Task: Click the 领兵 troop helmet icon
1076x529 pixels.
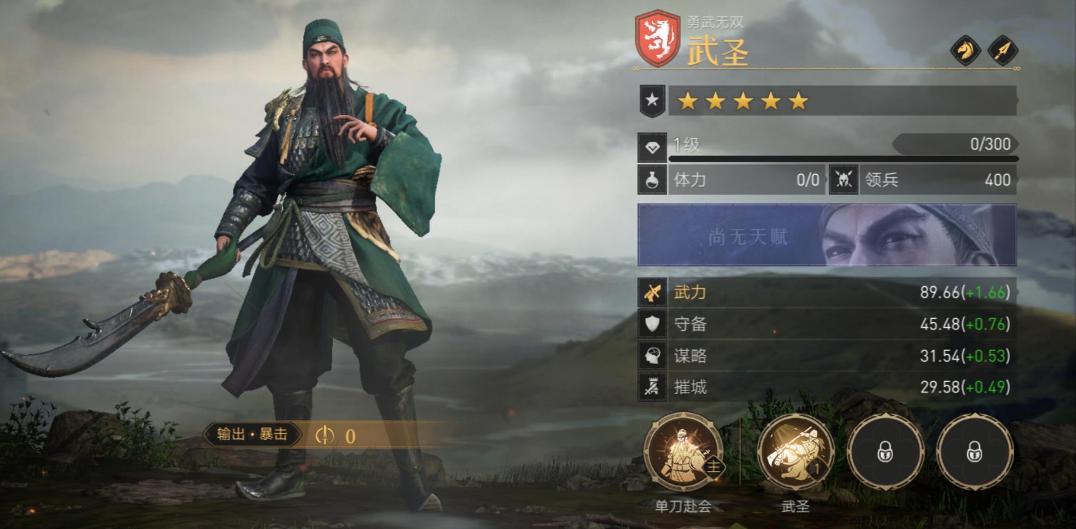Action: click(844, 180)
